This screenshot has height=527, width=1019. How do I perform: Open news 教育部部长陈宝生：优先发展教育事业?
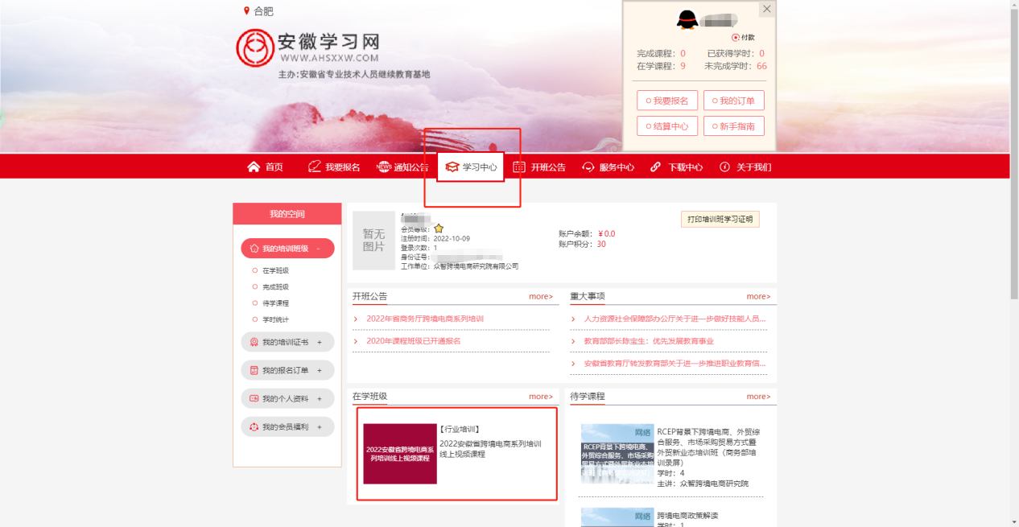point(649,341)
